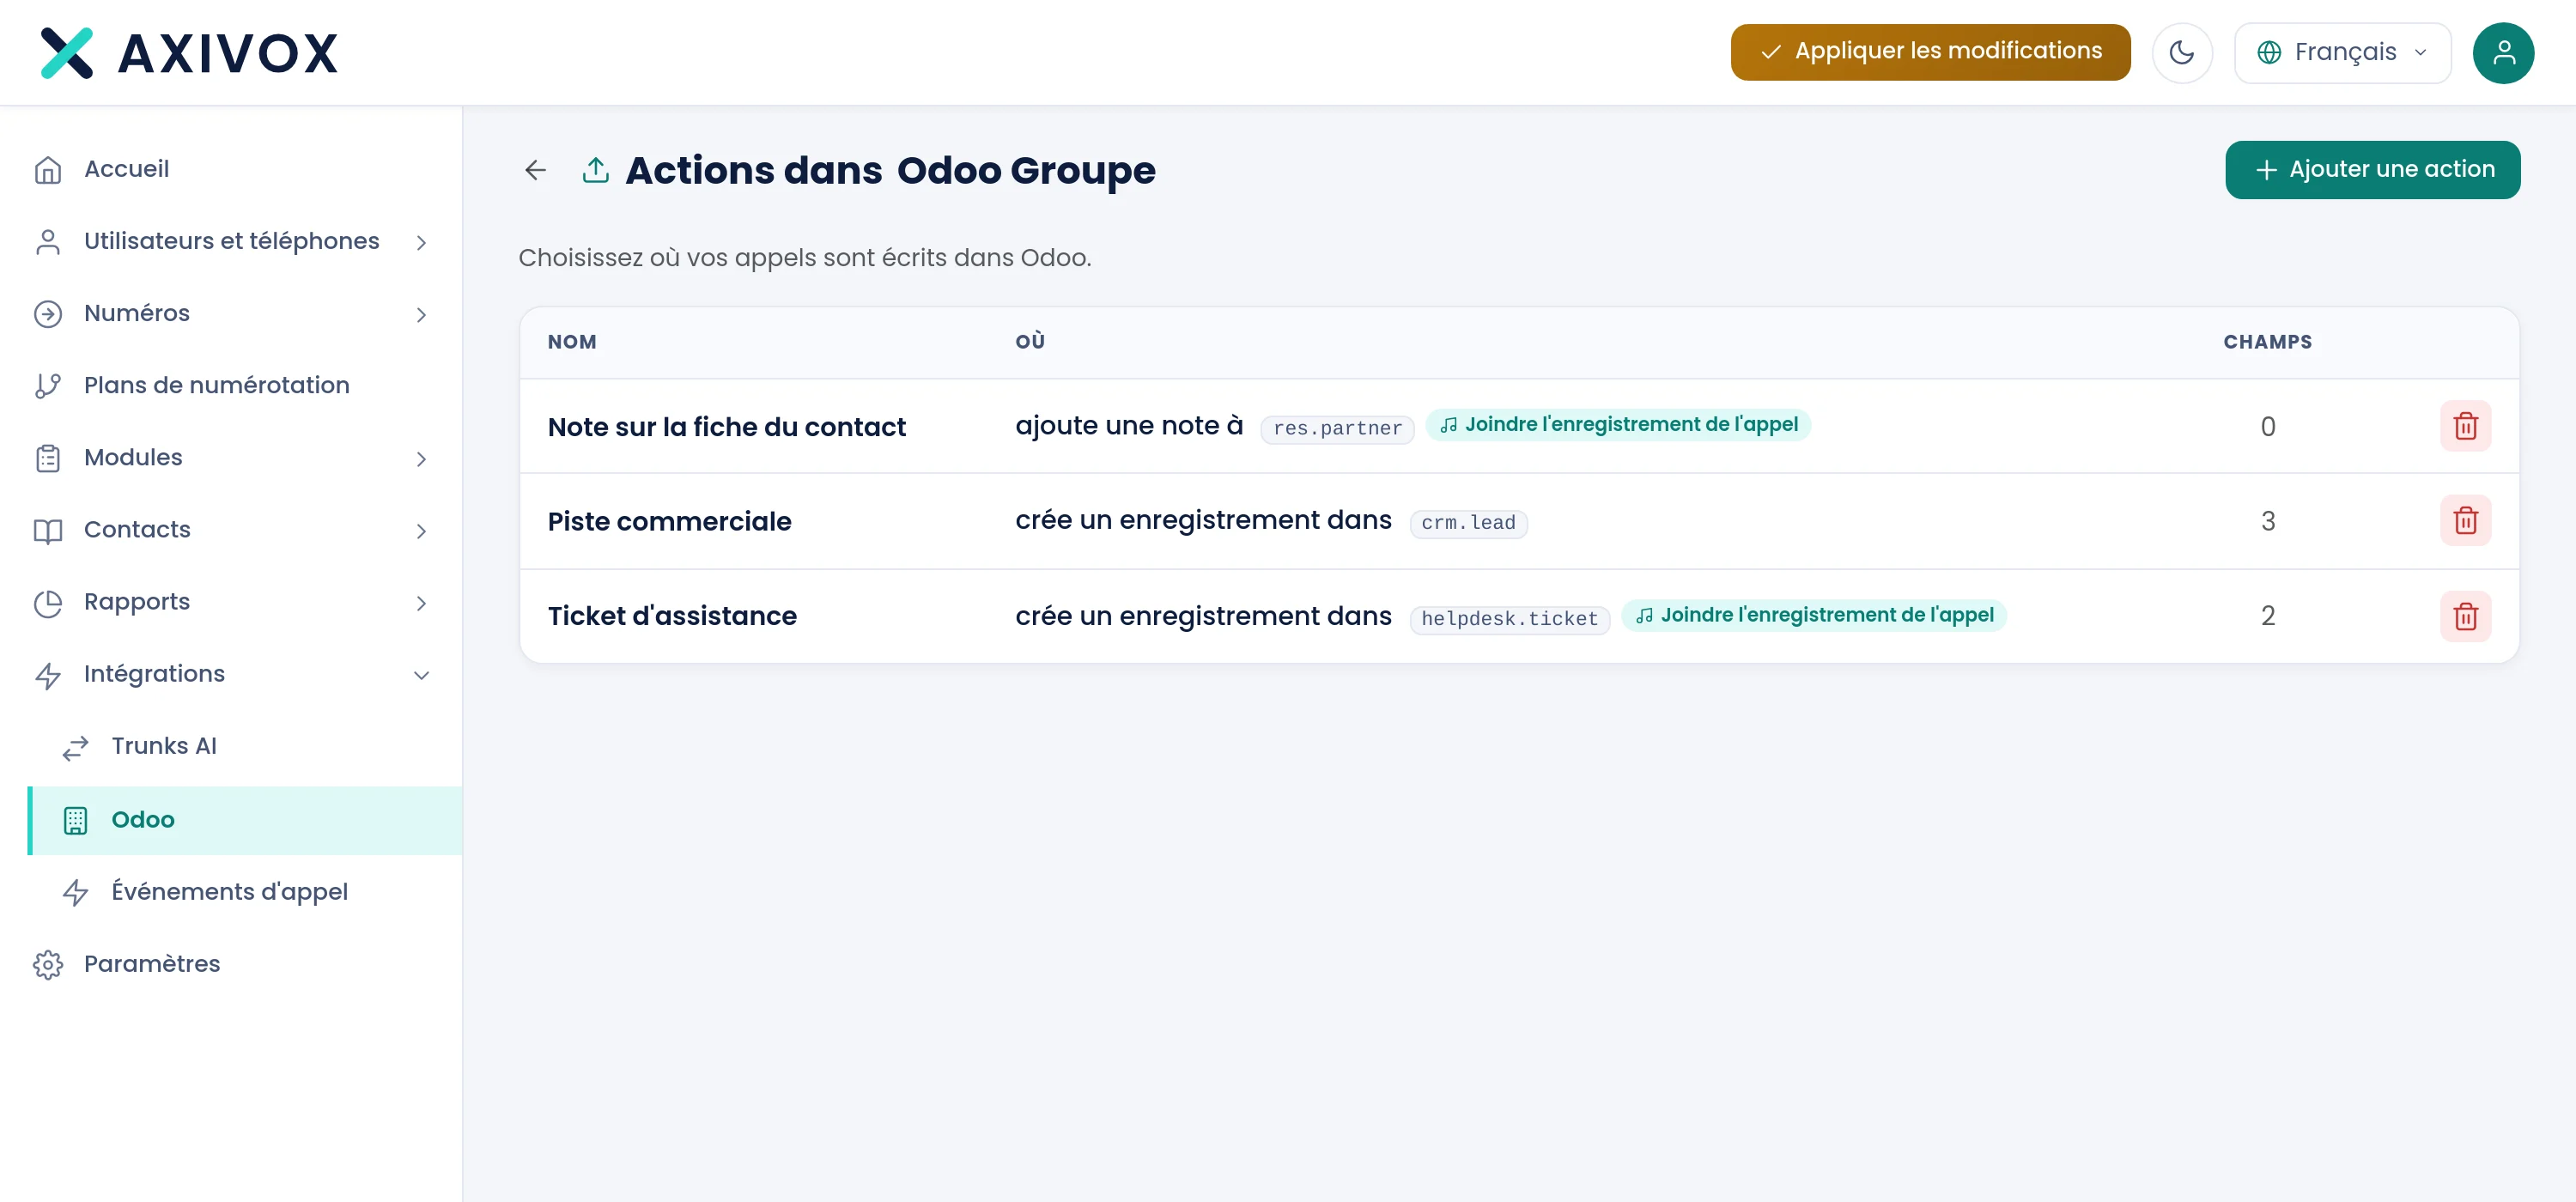Open Événements d'appel submenu item
The width and height of the screenshot is (2576, 1202).
[x=244, y=892]
